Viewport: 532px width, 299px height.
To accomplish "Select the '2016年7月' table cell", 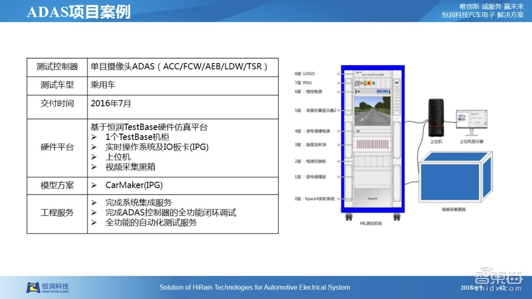I will coord(183,107).
